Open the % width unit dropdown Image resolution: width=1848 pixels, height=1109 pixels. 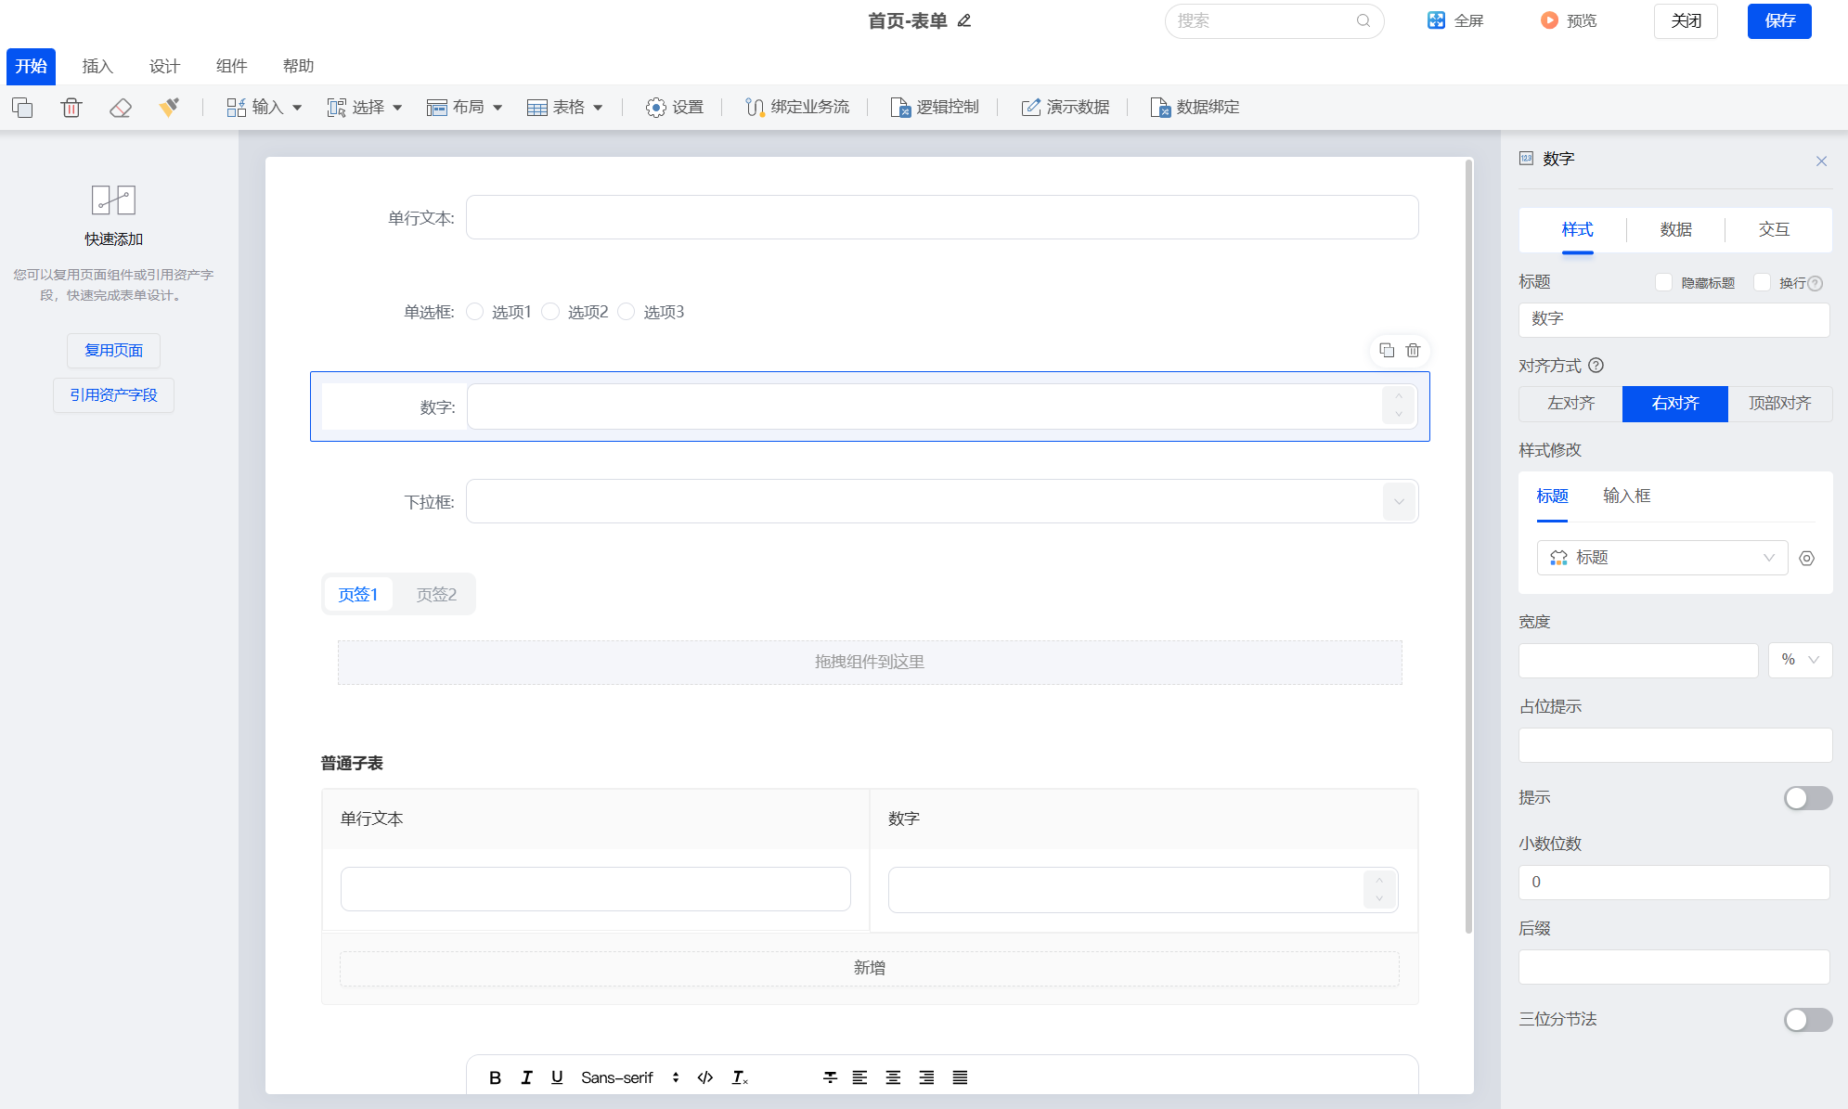click(1800, 660)
